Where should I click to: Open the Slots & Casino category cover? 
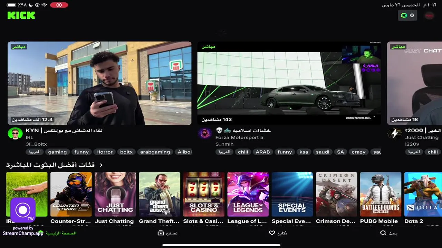coord(204,194)
